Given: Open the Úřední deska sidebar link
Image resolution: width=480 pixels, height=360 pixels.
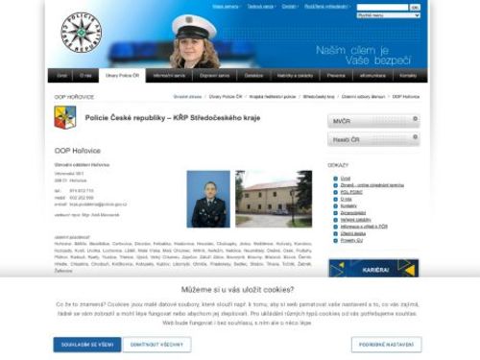Looking at the screenshot, I should (x=353, y=233).
